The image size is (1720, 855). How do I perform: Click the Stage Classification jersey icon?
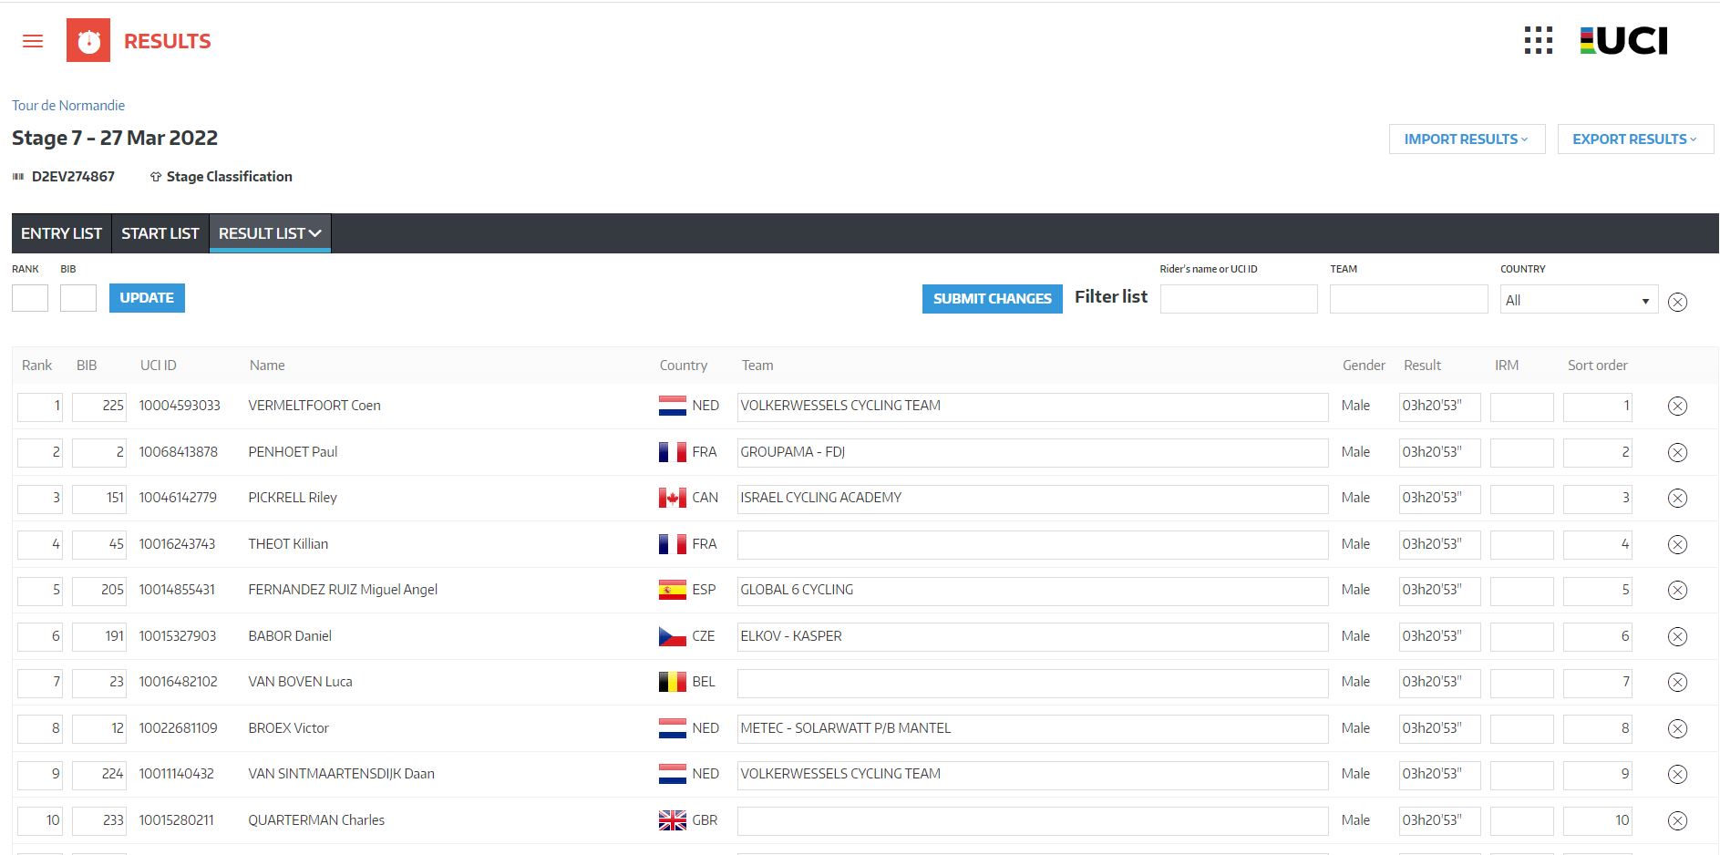pyautogui.click(x=156, y=177)
